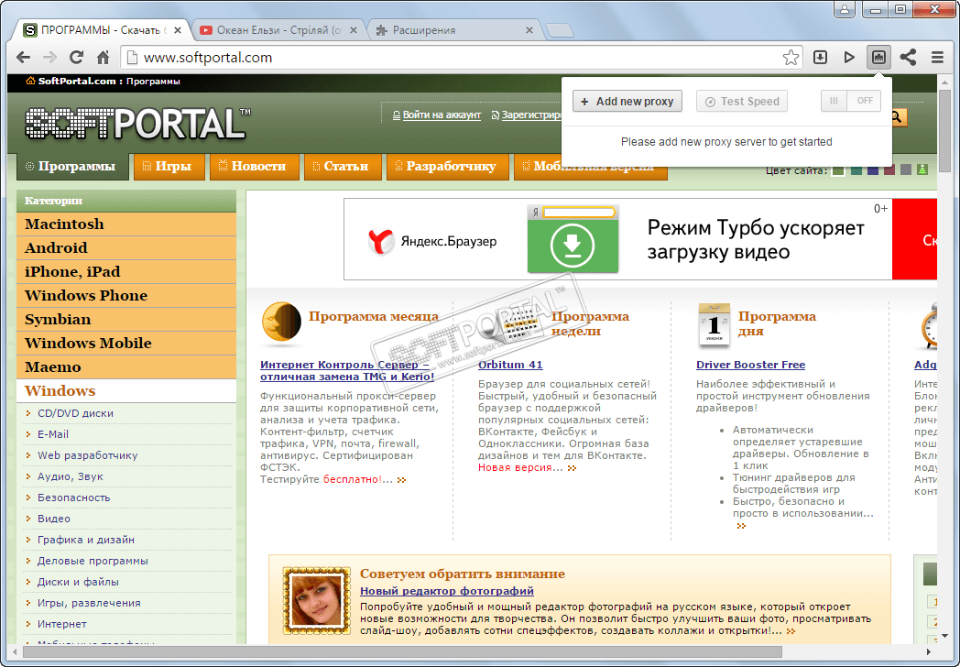The height and width of the screenshot is (667, 960).
Task: Open Интернет Контроль Сервер link
Action: 347,370
